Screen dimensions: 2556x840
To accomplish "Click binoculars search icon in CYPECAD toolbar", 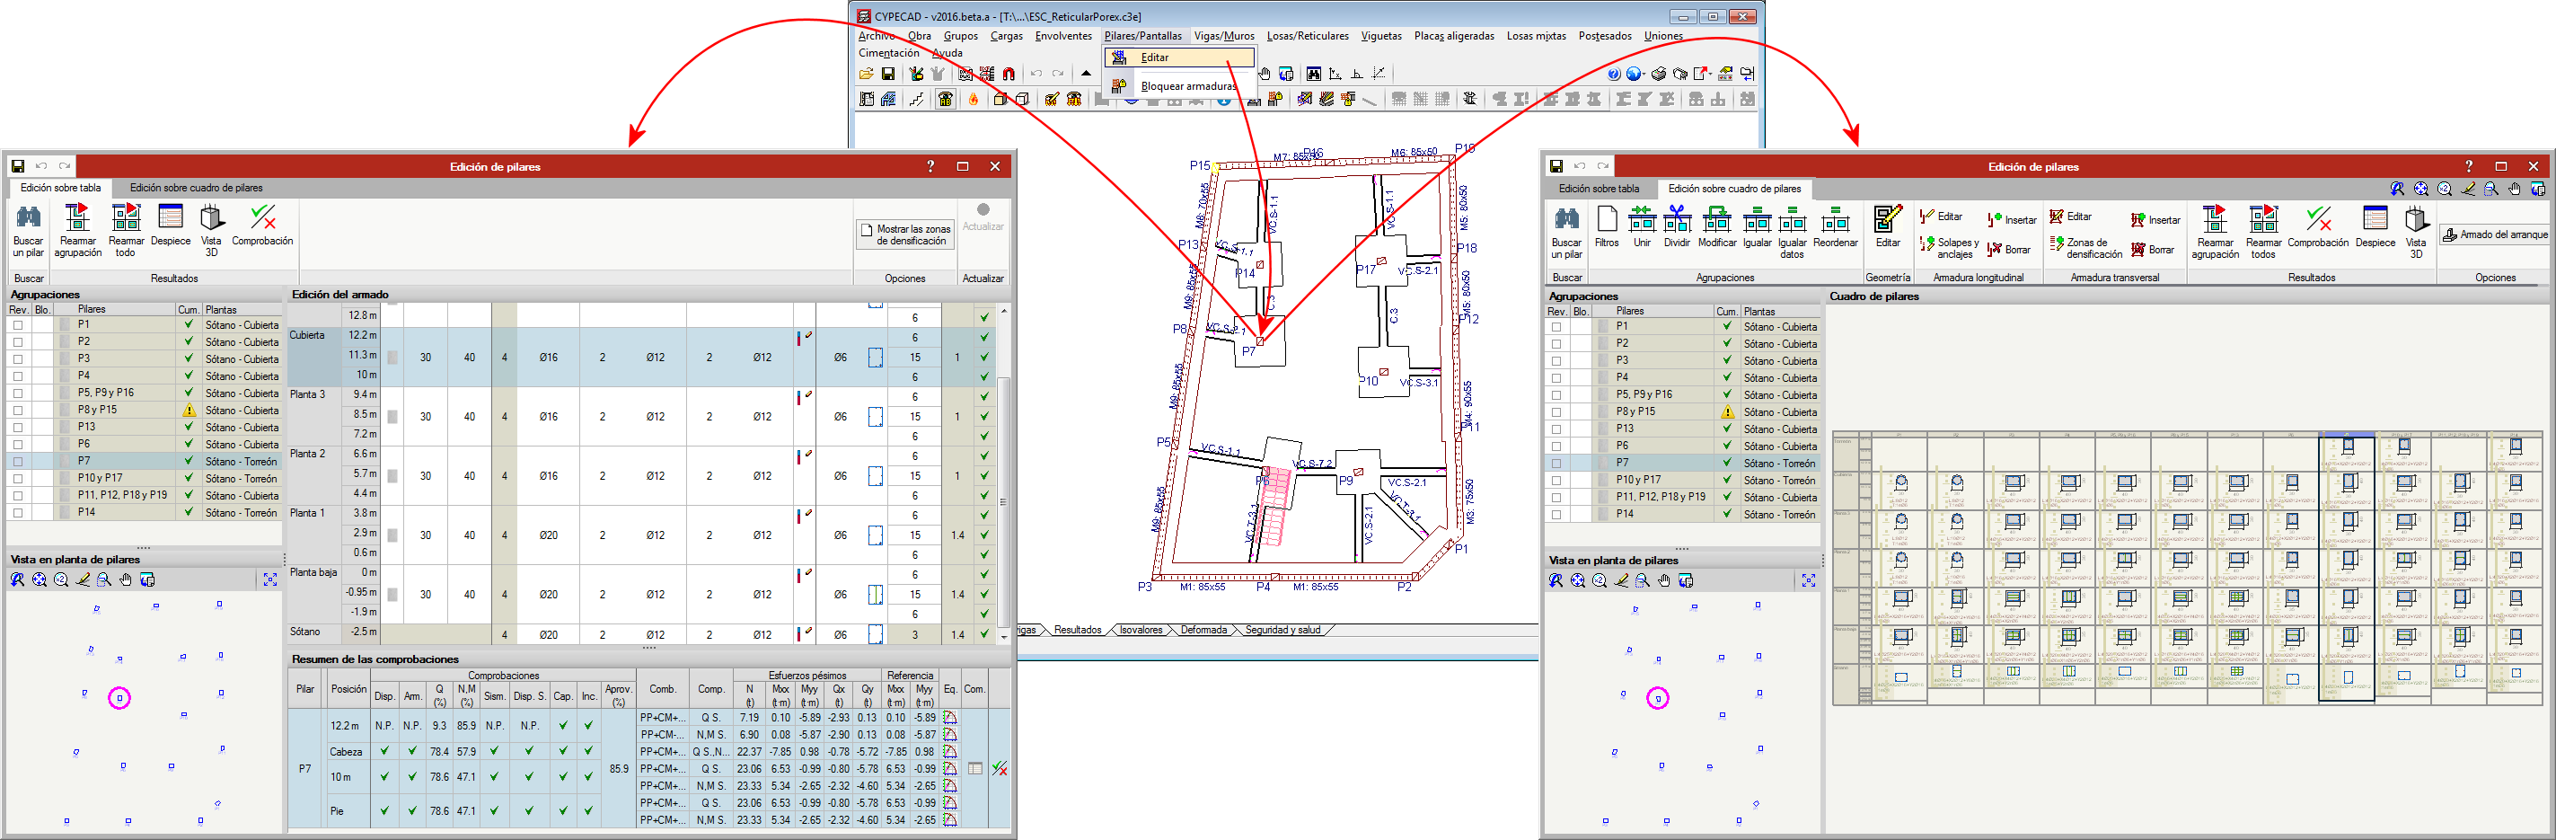I will pos(1314,74).
